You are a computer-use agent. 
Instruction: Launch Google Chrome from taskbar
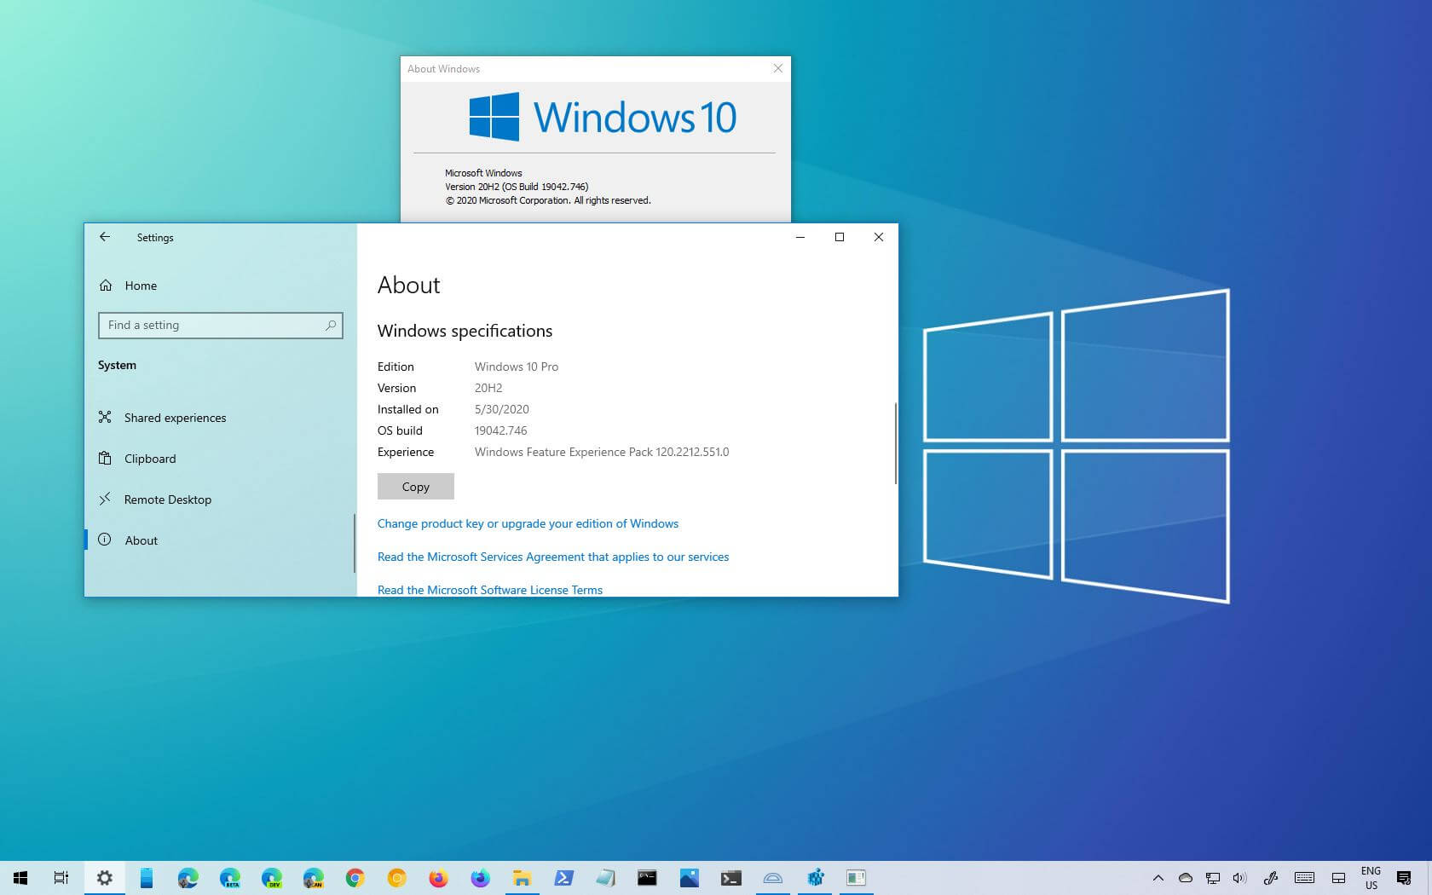tap(355, 877)
